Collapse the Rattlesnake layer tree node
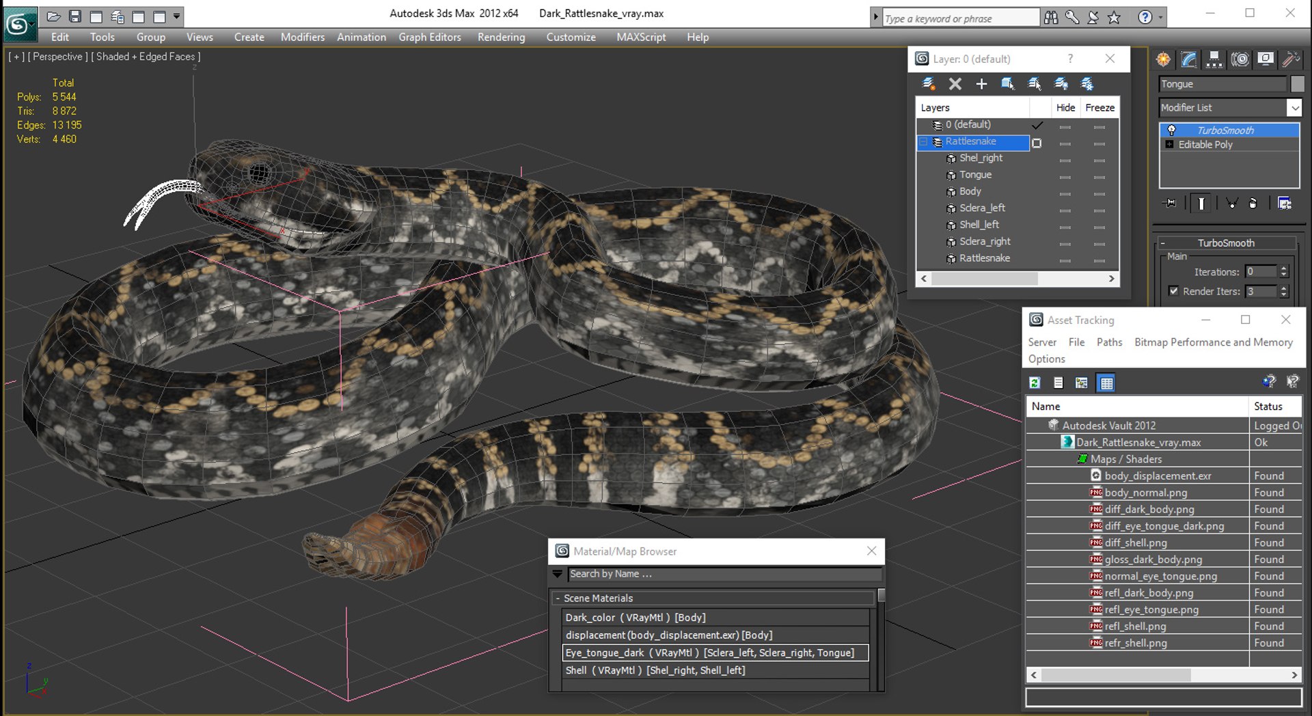Screen dimensions: 1312x716 click(x=924, y=141)
